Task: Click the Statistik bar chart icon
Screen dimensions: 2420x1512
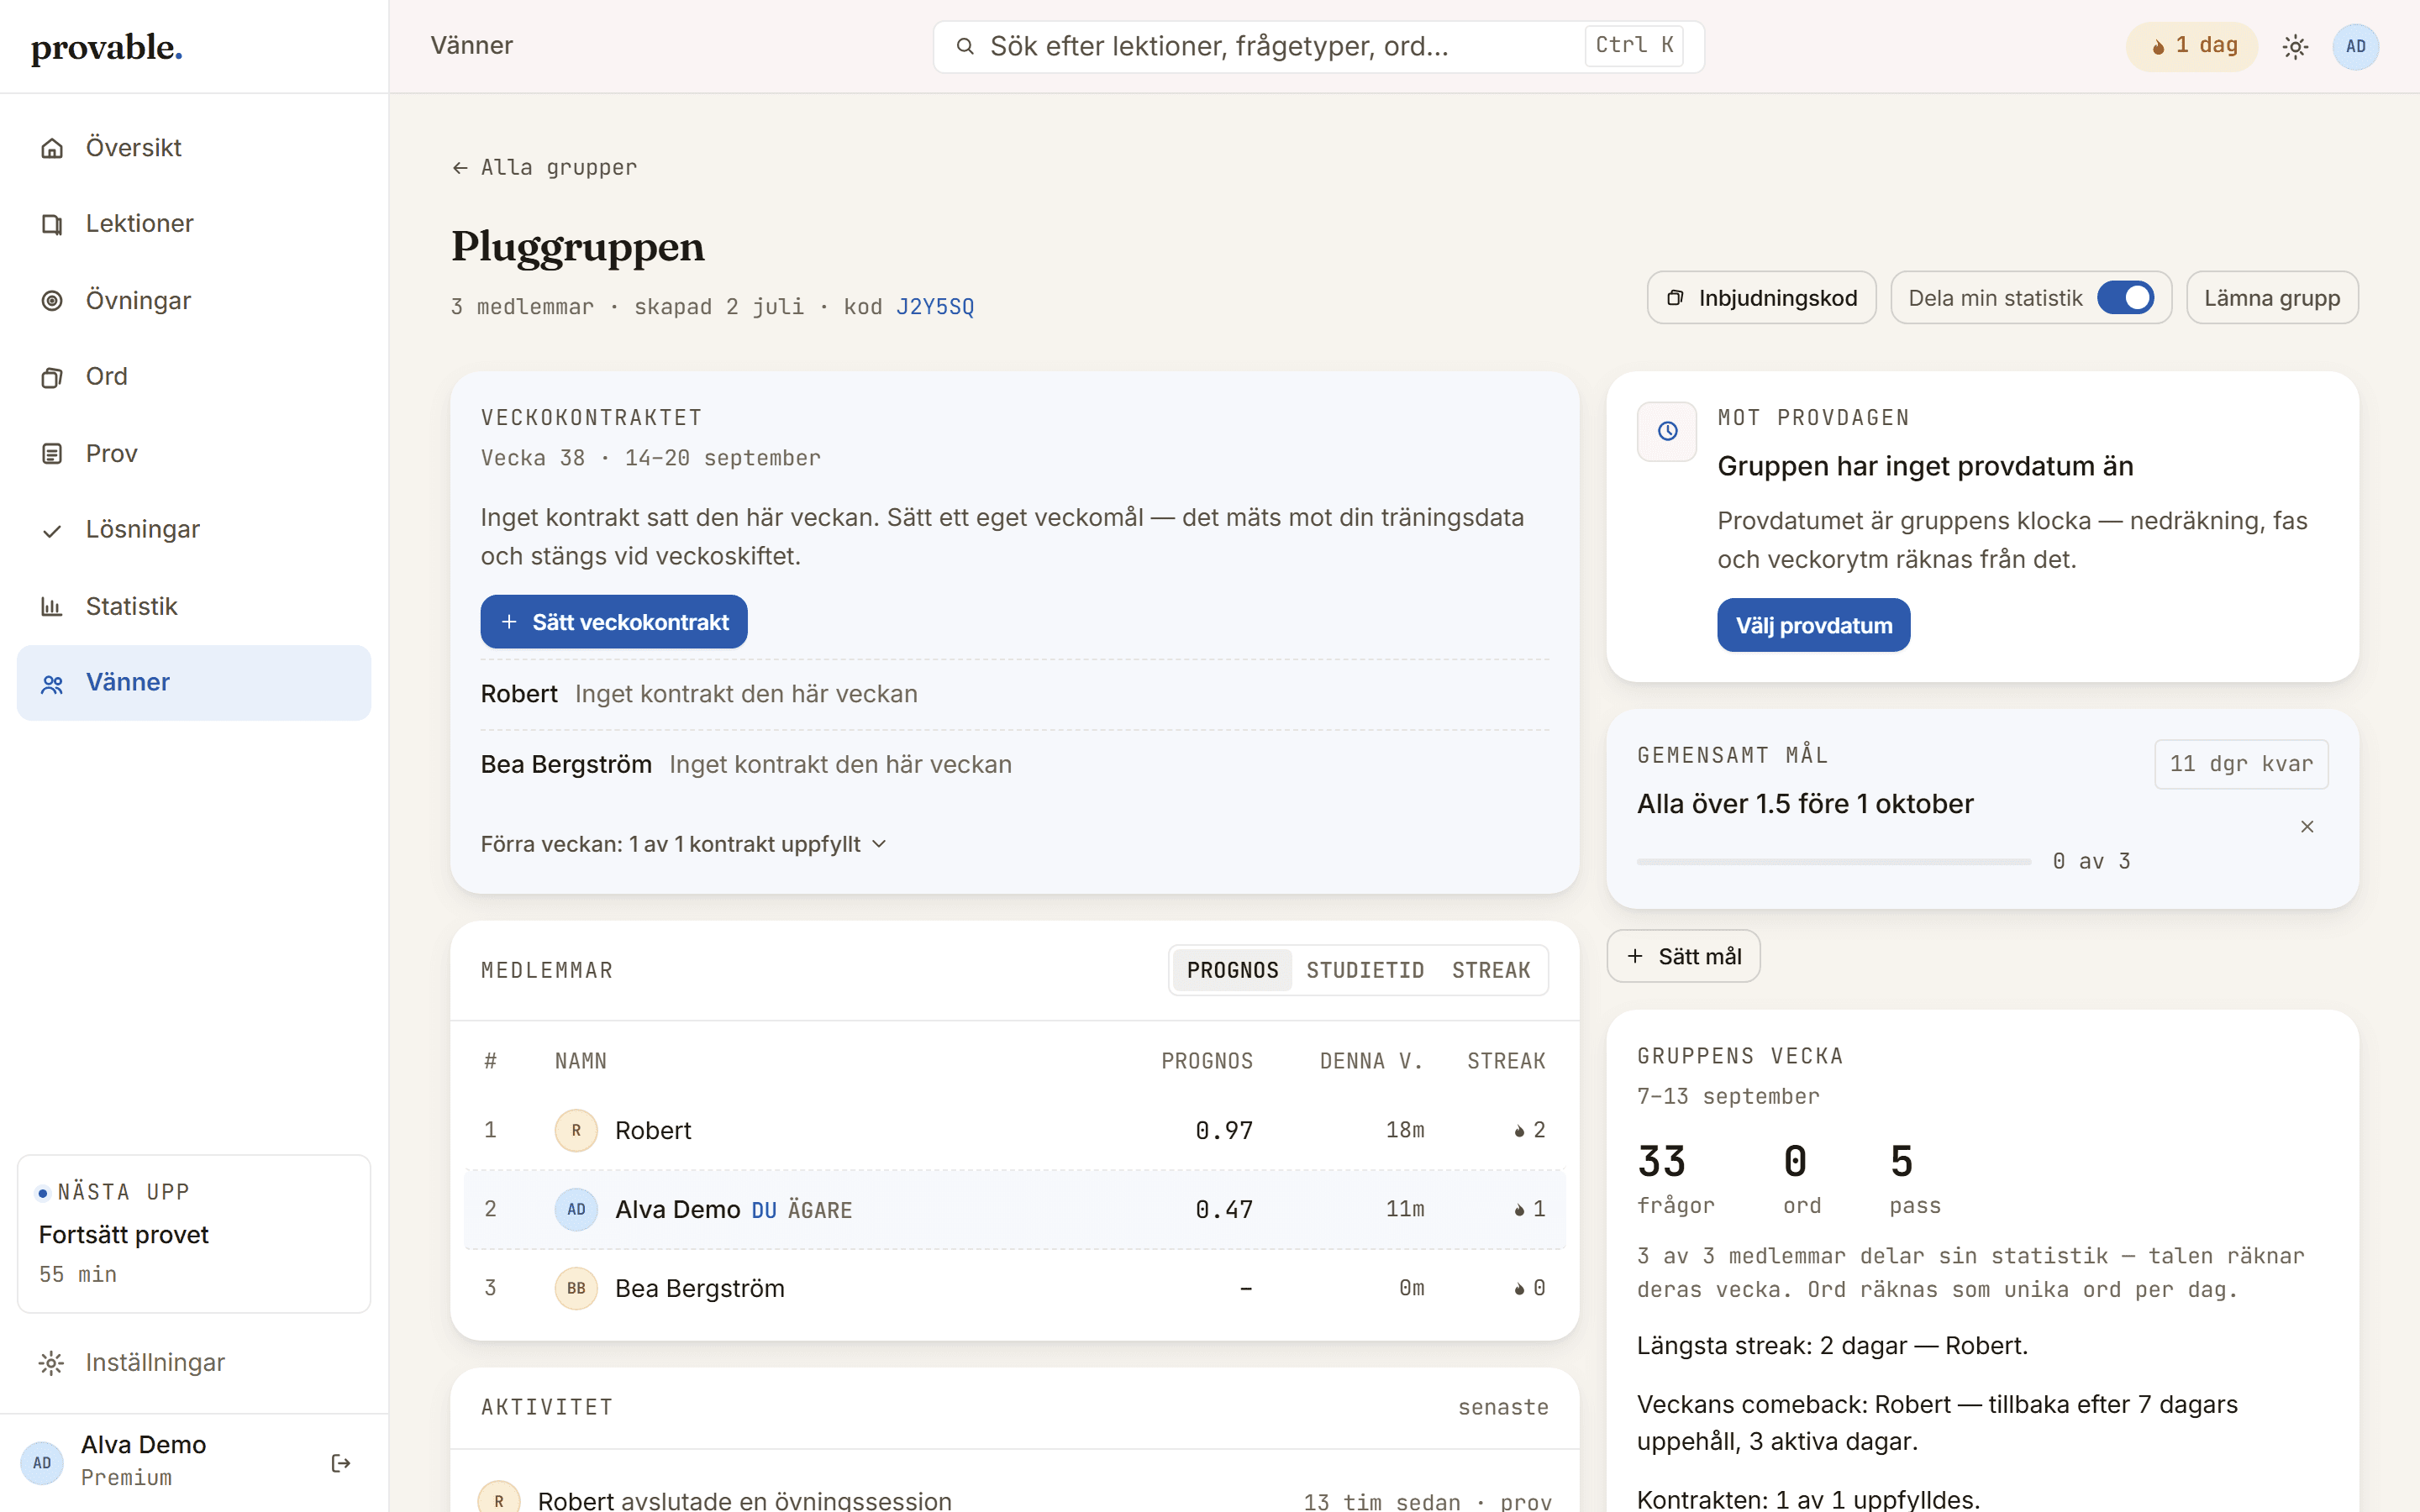Action: 52,606
